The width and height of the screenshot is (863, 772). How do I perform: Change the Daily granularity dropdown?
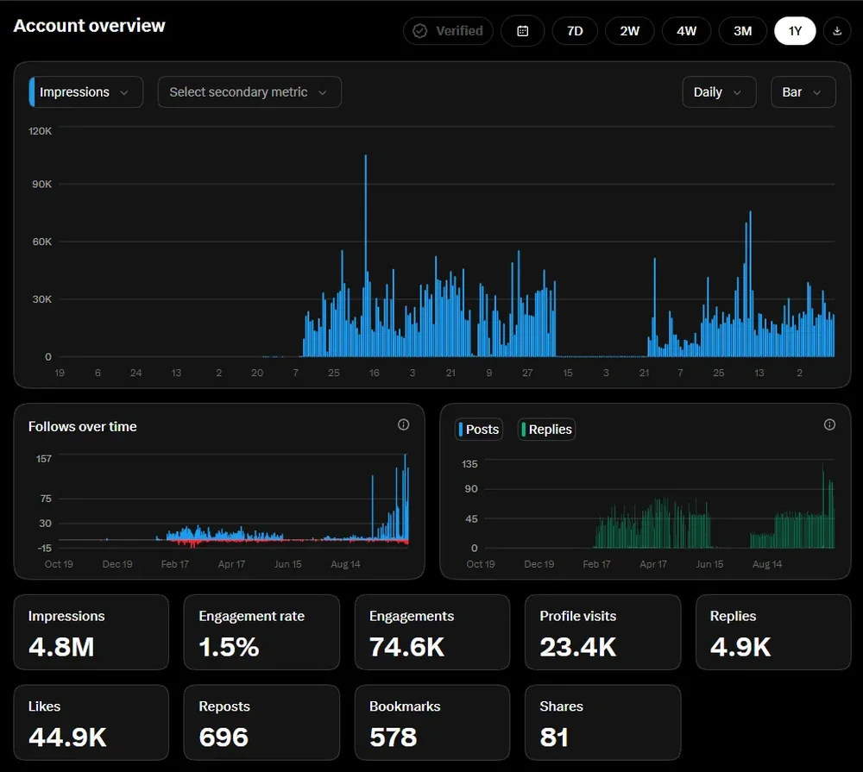[719, 92]
